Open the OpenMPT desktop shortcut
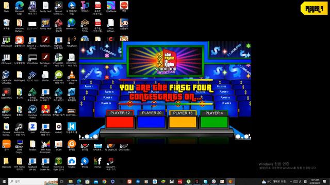 click(x=111, y=164)
